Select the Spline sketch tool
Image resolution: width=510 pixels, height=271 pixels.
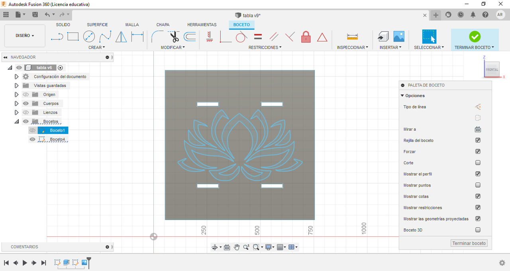coord(105,37)
